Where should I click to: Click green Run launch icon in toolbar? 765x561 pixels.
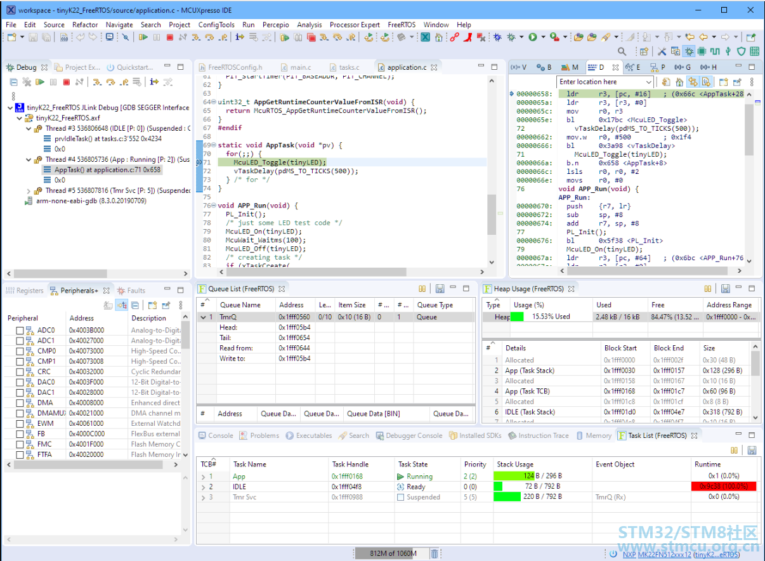coord(533,37)
